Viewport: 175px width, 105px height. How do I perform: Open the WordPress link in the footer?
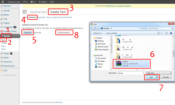[58, 102]
